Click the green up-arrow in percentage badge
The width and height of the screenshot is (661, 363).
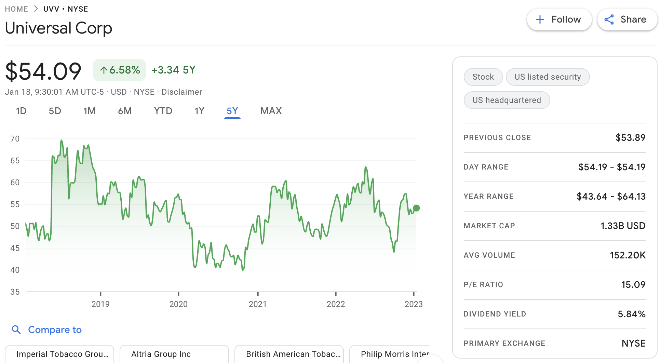tap(104, 70)
